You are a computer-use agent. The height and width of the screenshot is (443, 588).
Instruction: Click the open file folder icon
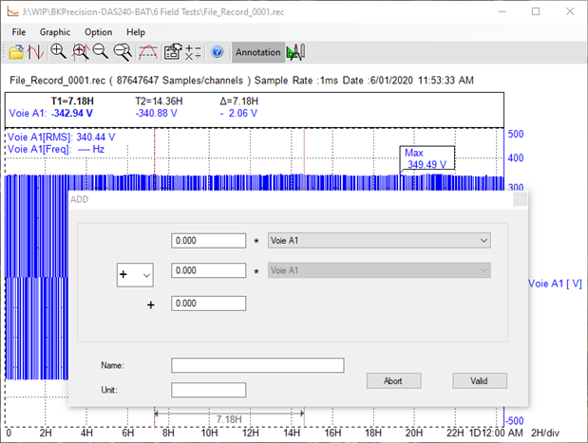pos(16,52)
